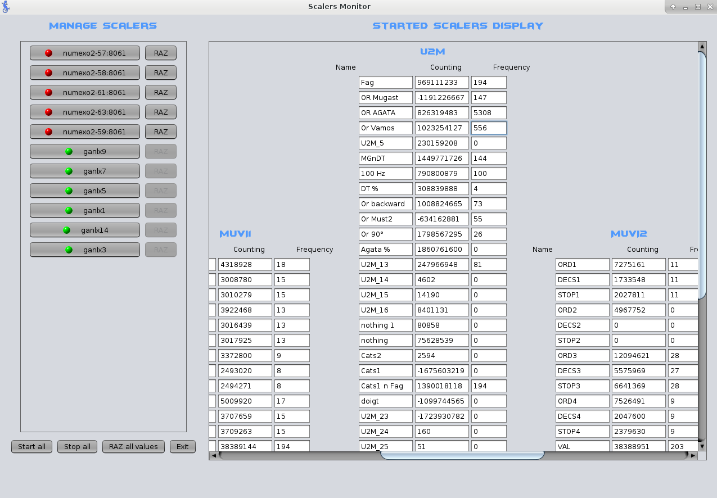Select the Fag name field
Screen dimensions: 717x498
click(x=386, y=83)
